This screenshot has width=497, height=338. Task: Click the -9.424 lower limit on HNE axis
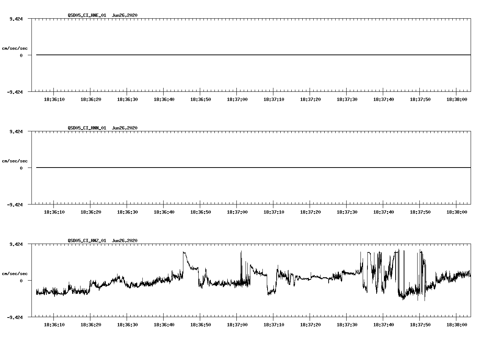coord(15,92)
